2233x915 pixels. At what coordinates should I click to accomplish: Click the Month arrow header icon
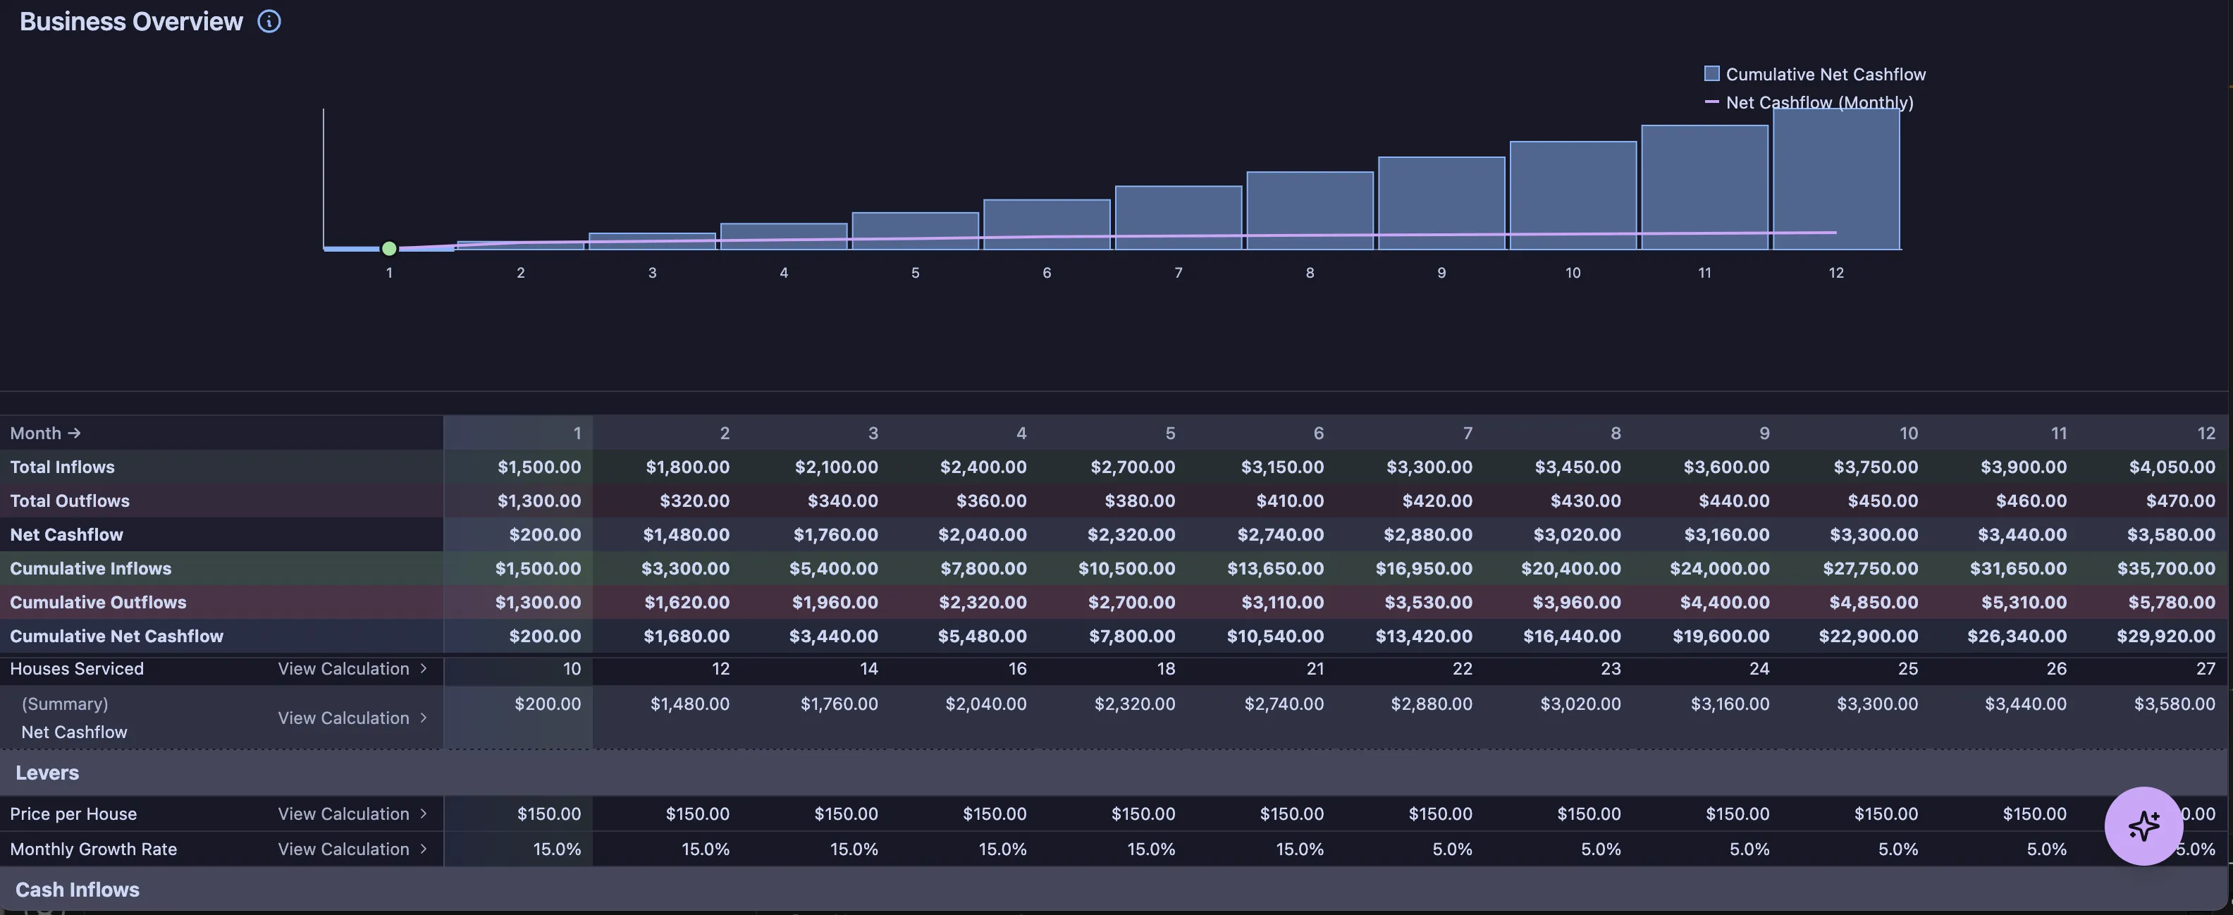pyautogui.click(x=75, y=433)
